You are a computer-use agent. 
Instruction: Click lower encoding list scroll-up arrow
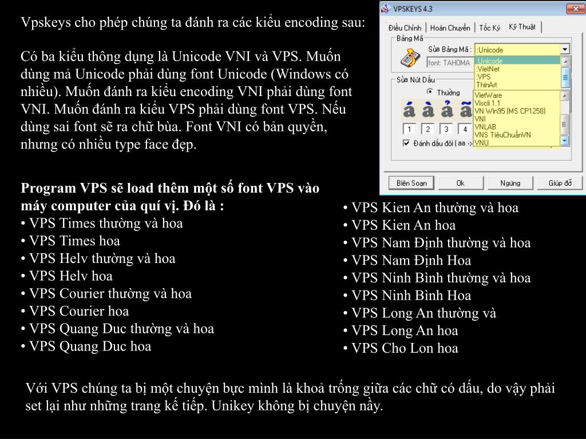[x=564, y=96]
